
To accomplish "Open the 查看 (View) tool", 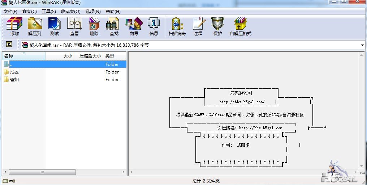I will [74, 26].
